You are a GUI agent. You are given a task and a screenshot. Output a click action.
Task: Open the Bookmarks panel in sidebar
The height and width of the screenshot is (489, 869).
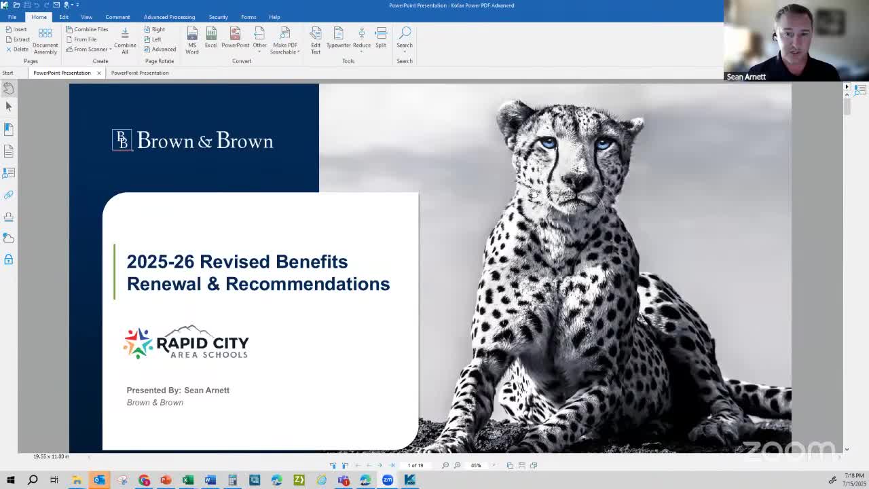click(x=9, y=128)
